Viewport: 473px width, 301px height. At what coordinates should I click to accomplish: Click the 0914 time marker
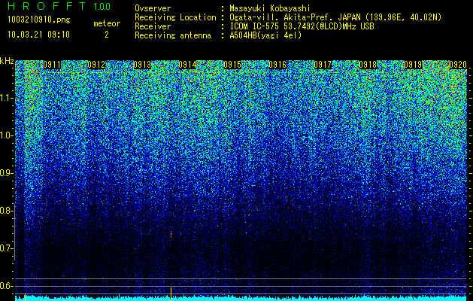coord(187,65)
